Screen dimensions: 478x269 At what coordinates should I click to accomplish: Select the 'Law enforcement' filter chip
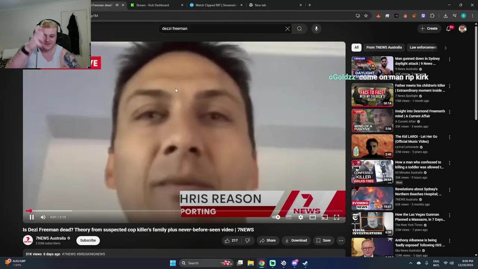pyautogui.click(x=423, y=47)
